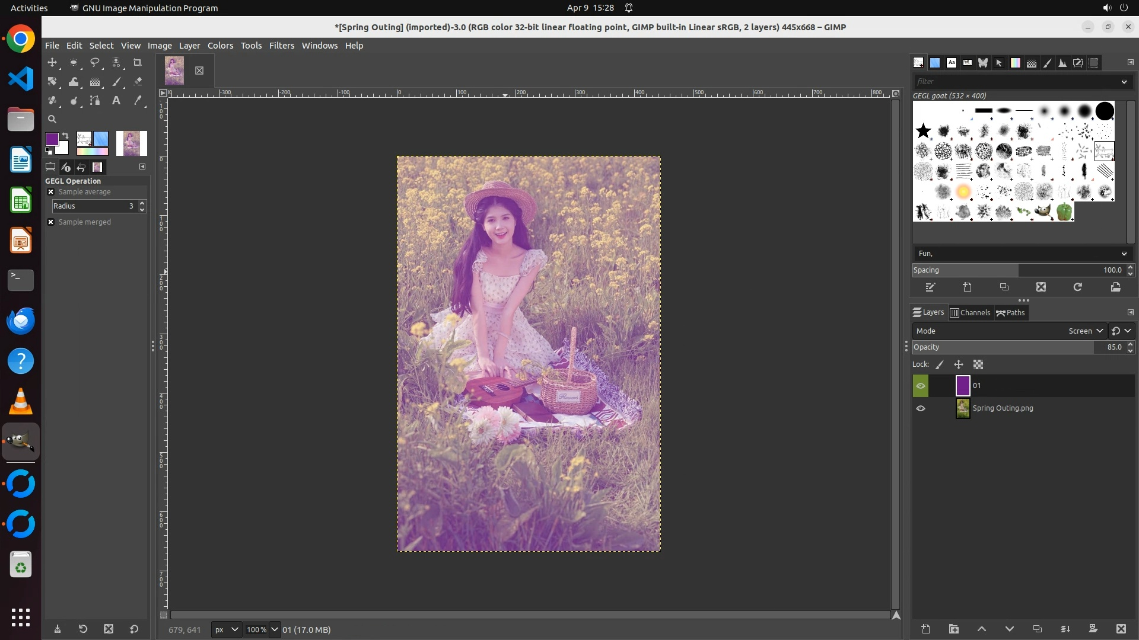Activate the Zoom magnifier tool

(x=52, y=119)
